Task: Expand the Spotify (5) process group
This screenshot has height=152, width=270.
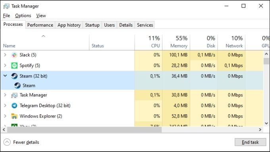Action: (x=5, y=65)
